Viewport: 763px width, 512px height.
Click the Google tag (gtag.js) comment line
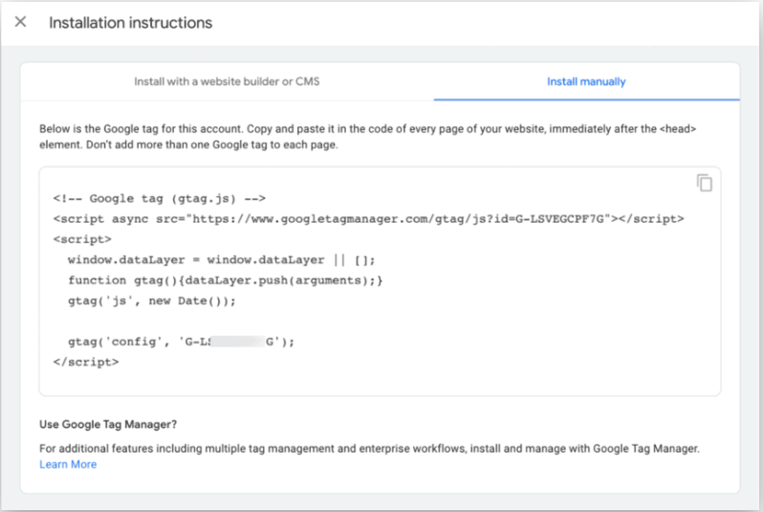tap(160, 199)
